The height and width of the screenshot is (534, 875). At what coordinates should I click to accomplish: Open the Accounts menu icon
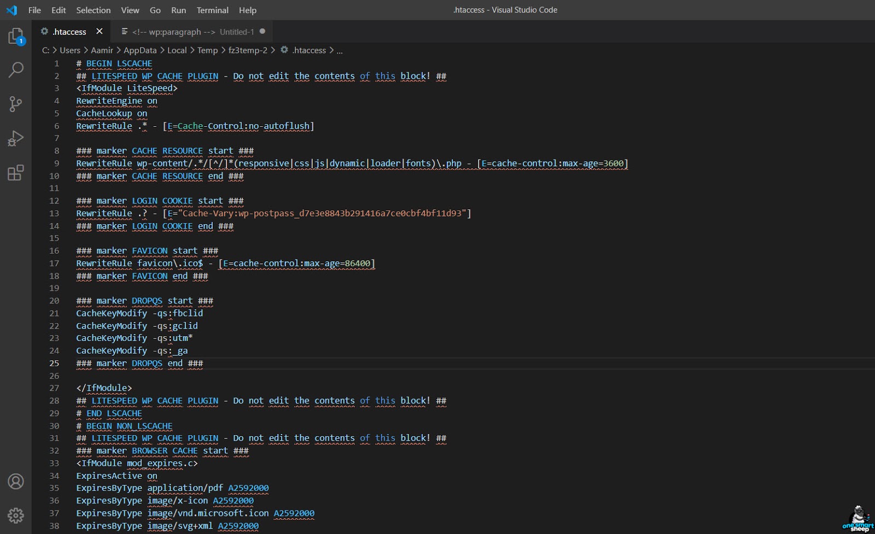(x=16, y=482)
